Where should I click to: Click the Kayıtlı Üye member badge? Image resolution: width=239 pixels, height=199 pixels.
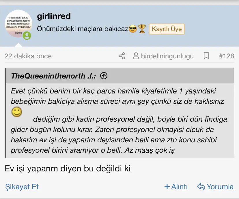[x=167, y=29]
